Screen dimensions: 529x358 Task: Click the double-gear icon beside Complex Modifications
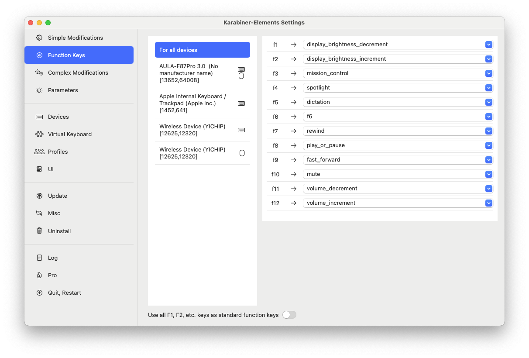click(x=39, y=72)
